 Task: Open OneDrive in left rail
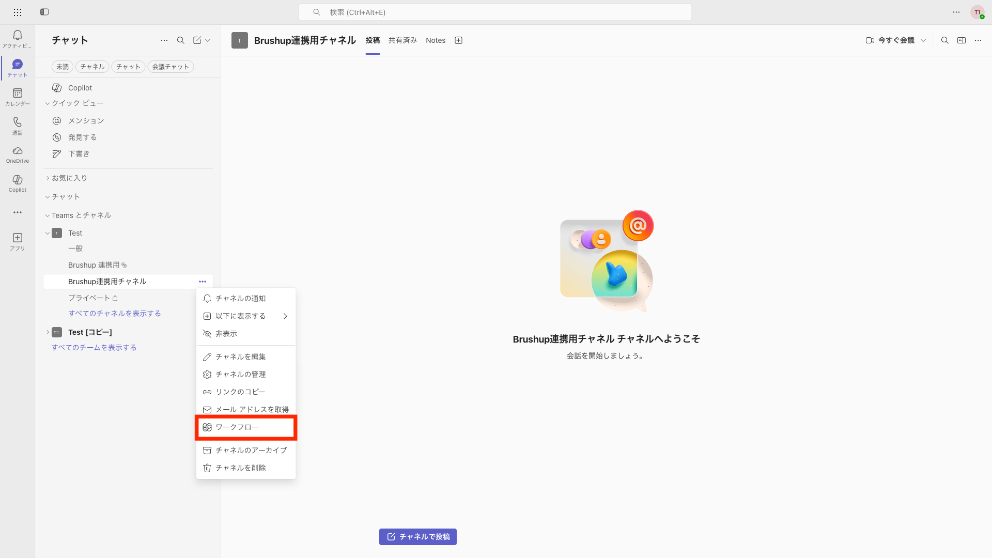pos(18,154)
